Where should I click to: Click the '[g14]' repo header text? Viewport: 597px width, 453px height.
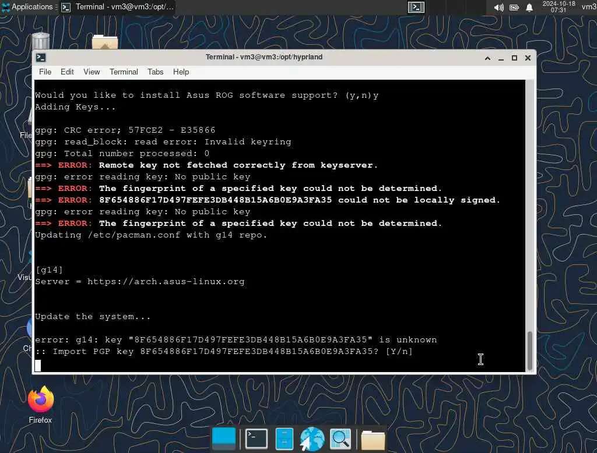tap(49, 270)
